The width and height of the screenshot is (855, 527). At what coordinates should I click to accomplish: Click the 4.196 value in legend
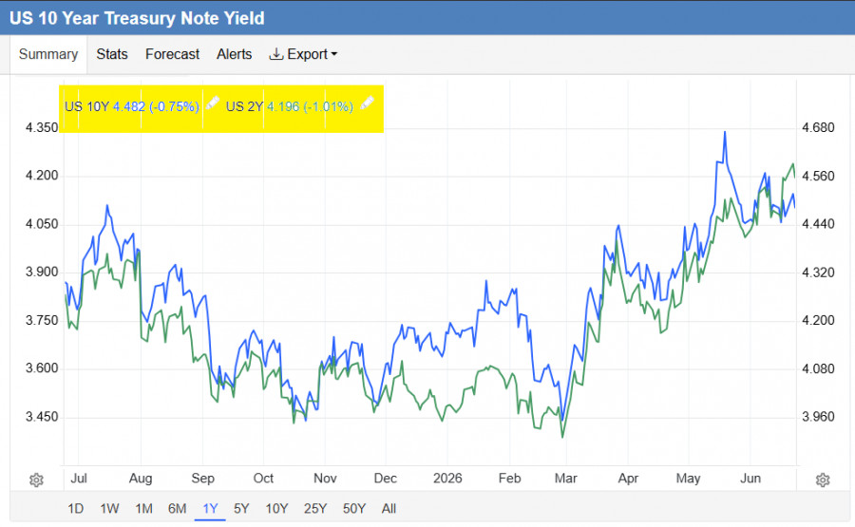click(283, 106)
